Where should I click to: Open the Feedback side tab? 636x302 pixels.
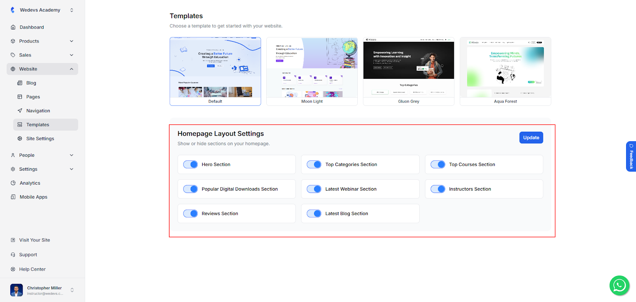click(631, 156)
